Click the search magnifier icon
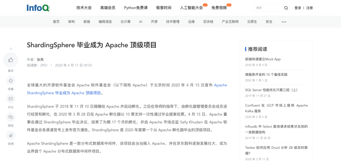 [286, 8]
